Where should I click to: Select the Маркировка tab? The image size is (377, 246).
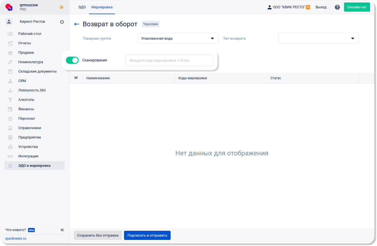pos(102,7)
